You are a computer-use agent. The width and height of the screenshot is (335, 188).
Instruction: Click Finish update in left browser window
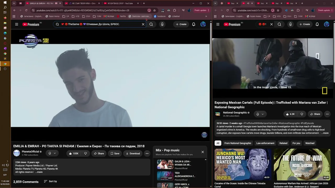(202, 10)
